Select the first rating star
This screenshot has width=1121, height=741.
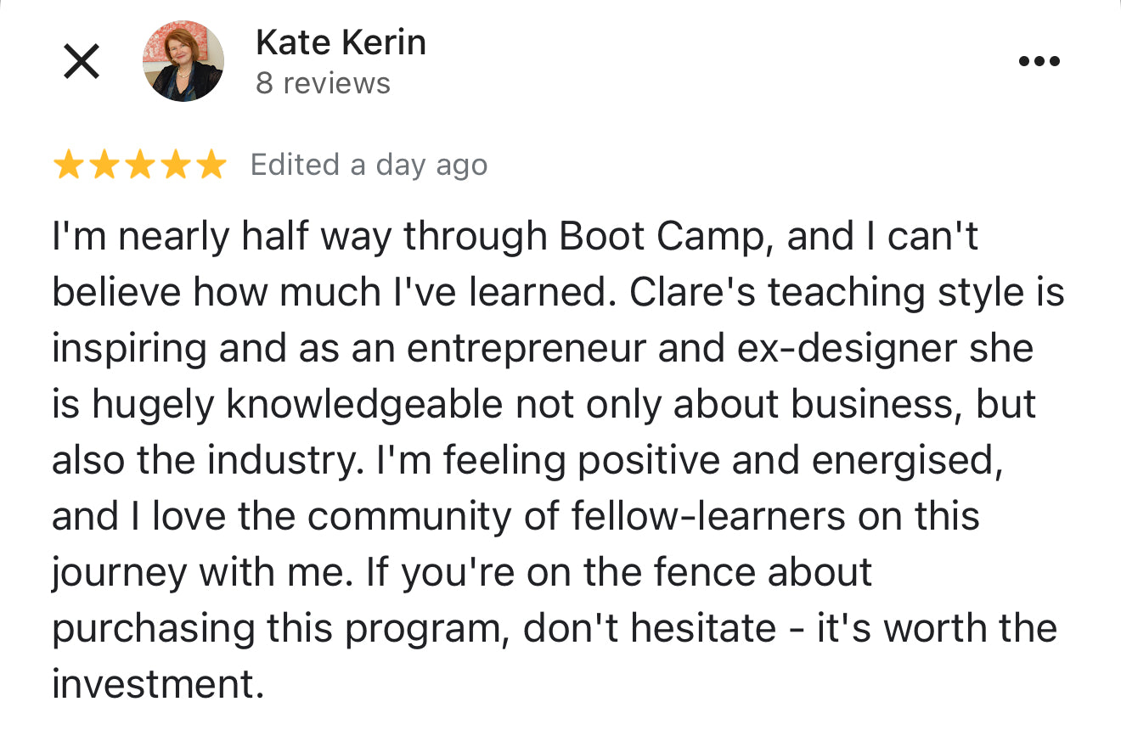tap(68, 165)
